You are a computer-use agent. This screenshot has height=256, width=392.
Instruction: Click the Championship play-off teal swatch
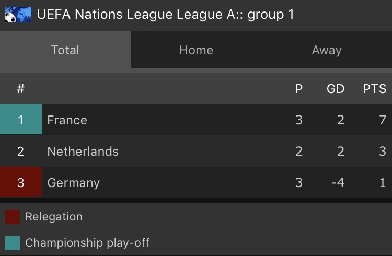[x=13, y=243]
